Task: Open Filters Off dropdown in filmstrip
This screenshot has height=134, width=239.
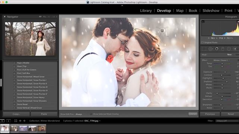Action: (x=227, y=121)
